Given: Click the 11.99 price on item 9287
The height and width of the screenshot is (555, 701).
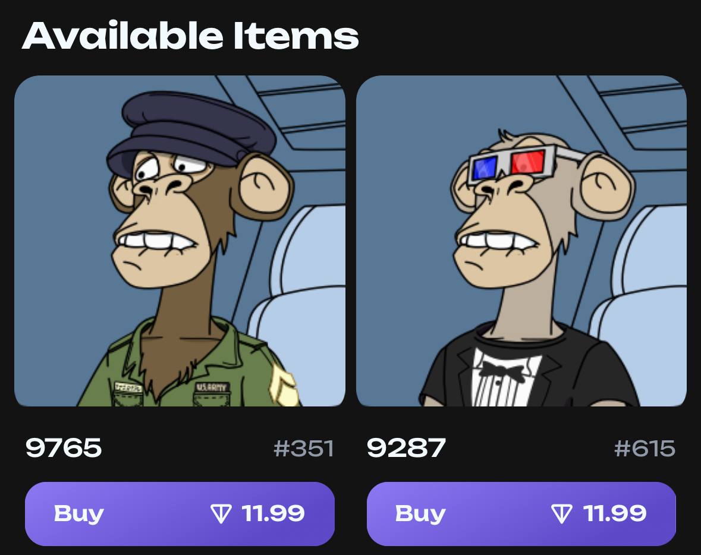Looking at the screenshot, I should pos(615,513).
